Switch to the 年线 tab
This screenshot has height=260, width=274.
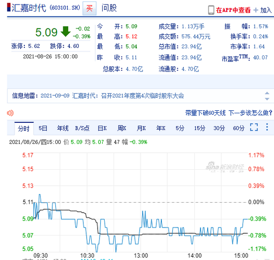[63, 128]
